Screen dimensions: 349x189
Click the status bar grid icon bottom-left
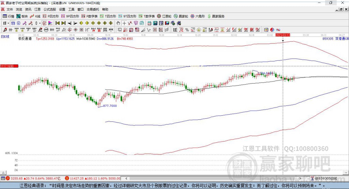[3, 178]
